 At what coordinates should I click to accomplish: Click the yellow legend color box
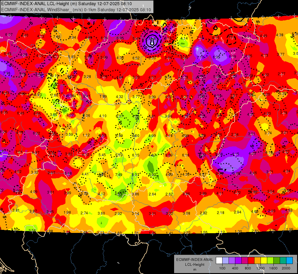click(x=264, y=260)
